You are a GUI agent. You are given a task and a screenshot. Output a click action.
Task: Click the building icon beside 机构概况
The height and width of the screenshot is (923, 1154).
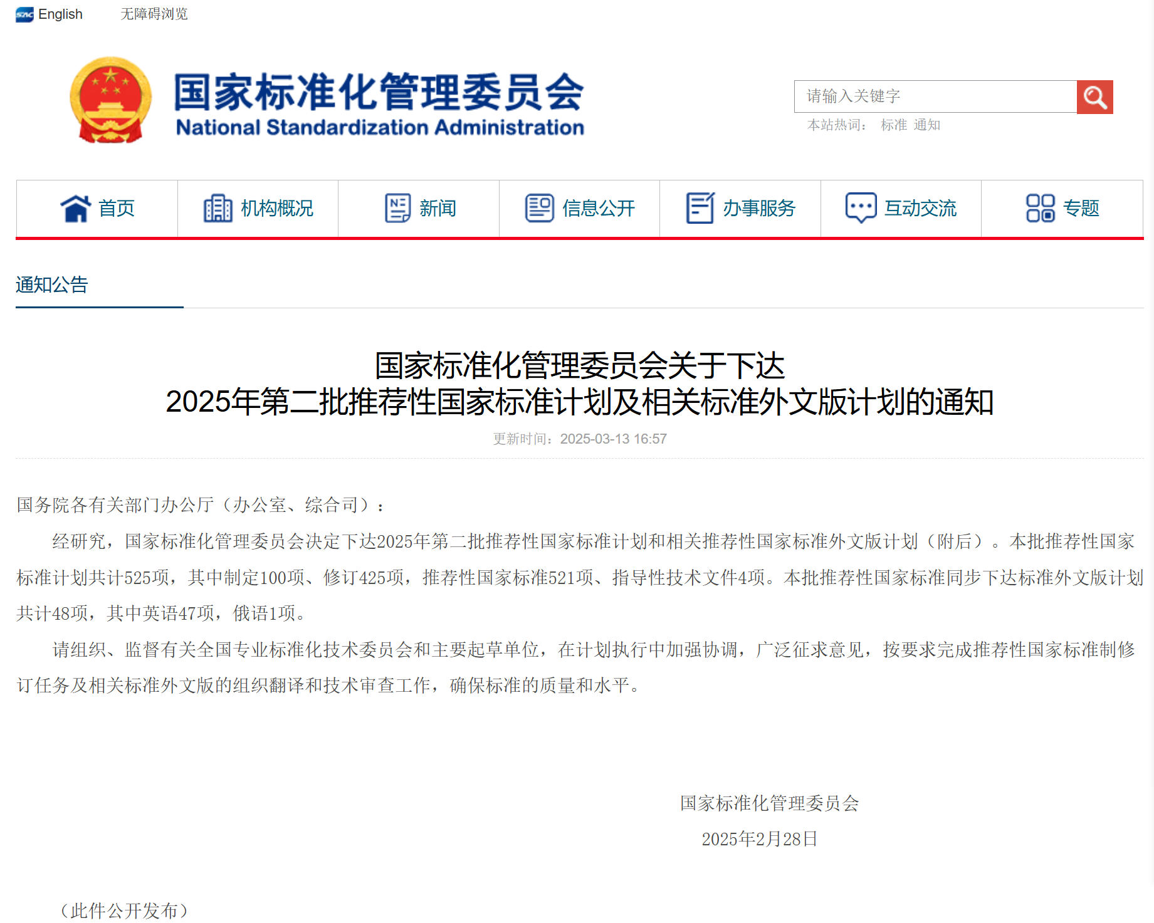click(x=218, y=209)
